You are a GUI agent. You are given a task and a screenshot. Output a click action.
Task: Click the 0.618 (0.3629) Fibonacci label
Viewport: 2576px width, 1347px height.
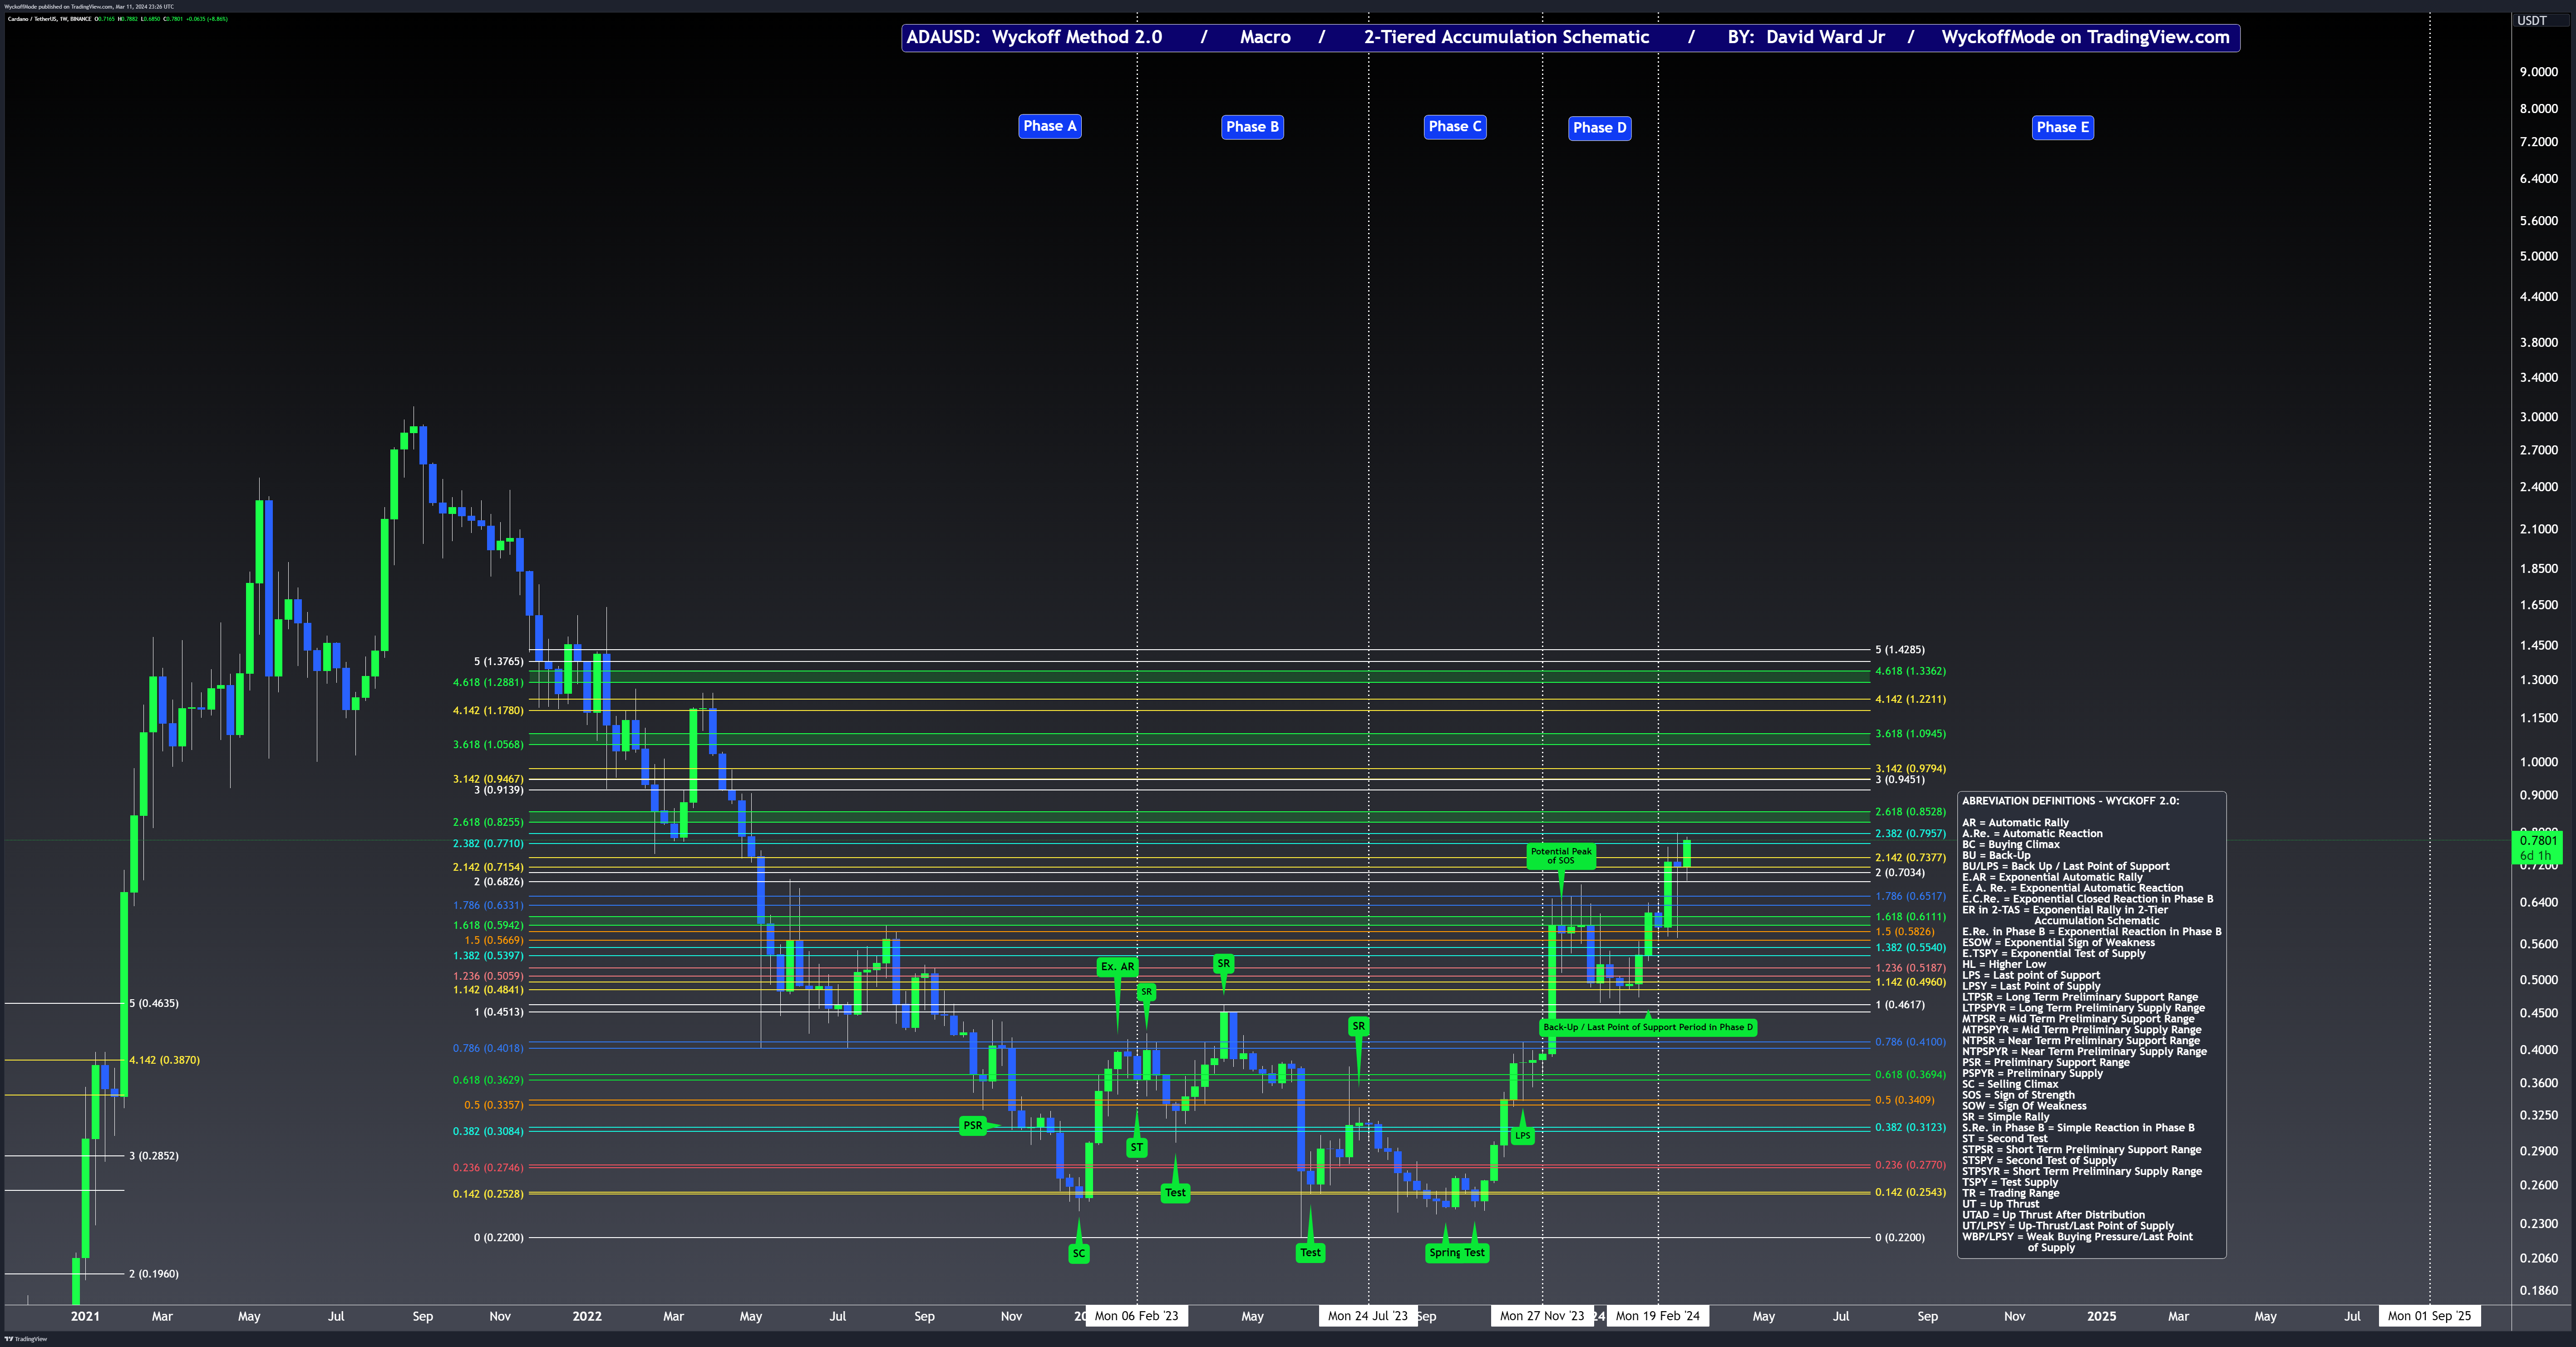pos(488,1080)
